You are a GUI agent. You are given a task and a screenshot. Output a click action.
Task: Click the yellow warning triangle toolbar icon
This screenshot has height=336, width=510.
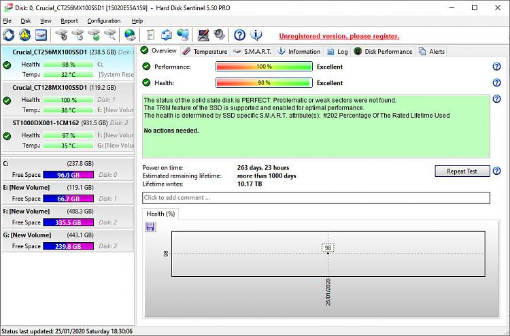click(x=25, y=35)
